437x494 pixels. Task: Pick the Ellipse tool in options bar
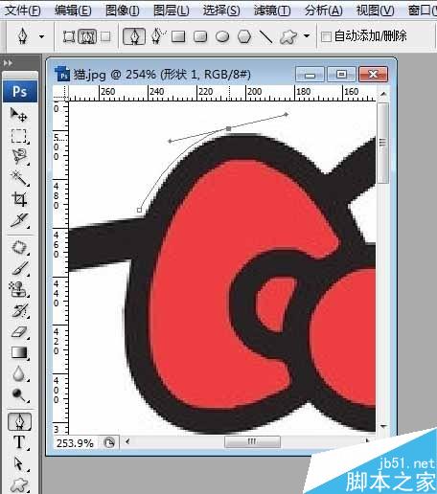[222, 36]
